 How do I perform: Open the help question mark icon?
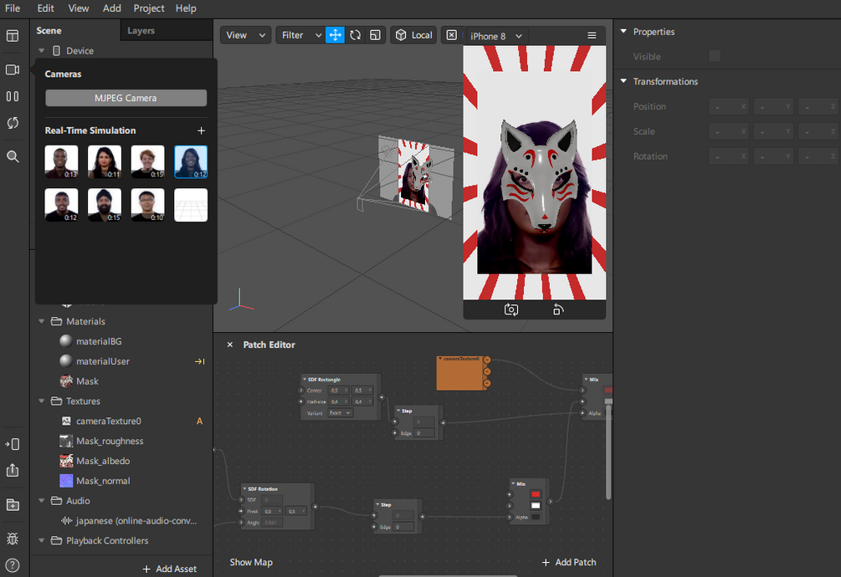[x=13, y=565]
